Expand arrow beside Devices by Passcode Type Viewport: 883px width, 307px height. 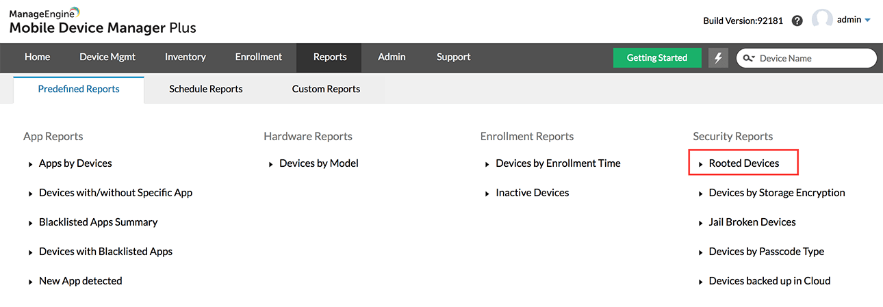pos(701,253)
